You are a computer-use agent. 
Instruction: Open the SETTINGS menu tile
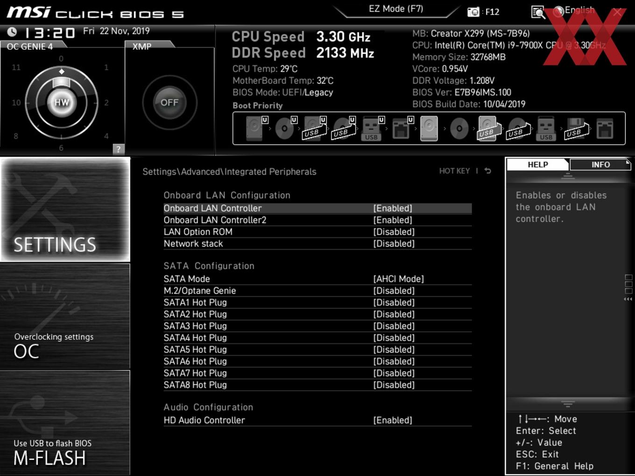coord(65,210)
